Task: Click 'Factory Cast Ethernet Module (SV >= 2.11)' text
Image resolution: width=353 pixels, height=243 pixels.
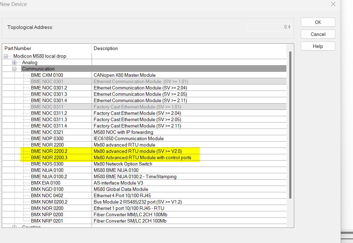Action: click(x=137, y=126)
